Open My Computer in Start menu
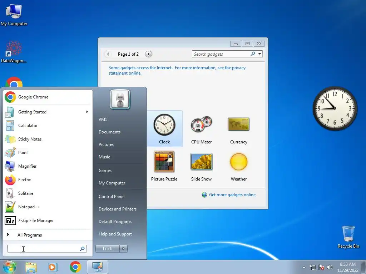Image resolution: width=366 pixels, height=274 pixels. pos(112,183)
